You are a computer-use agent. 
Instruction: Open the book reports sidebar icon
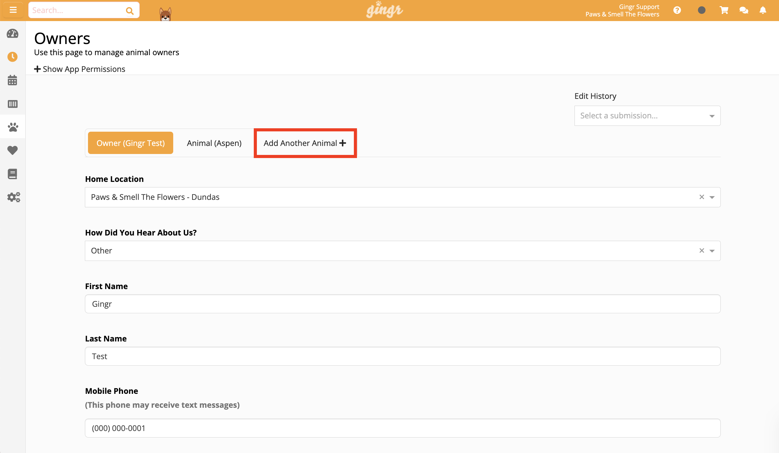tap(13, 174)
